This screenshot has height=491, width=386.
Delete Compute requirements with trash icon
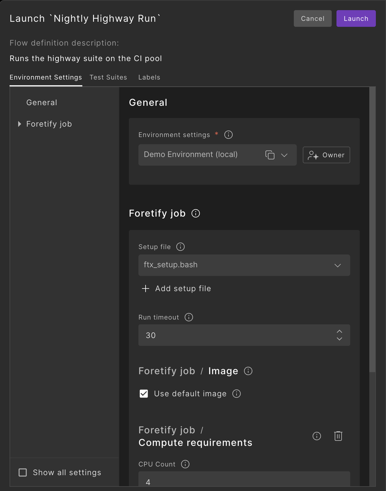[x=338, y=436]
